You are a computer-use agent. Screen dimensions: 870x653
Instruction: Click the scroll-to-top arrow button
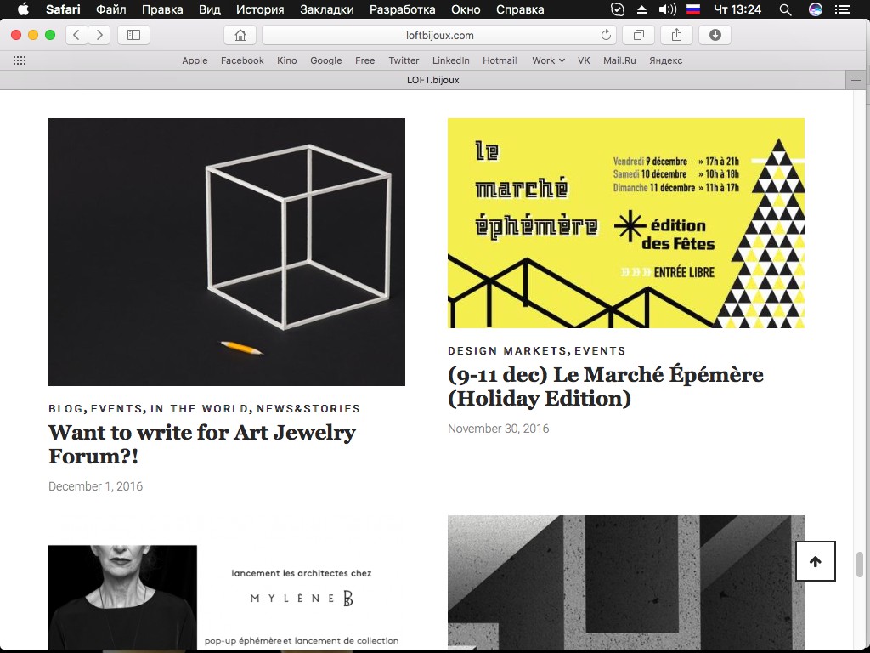tap(815, 561)
